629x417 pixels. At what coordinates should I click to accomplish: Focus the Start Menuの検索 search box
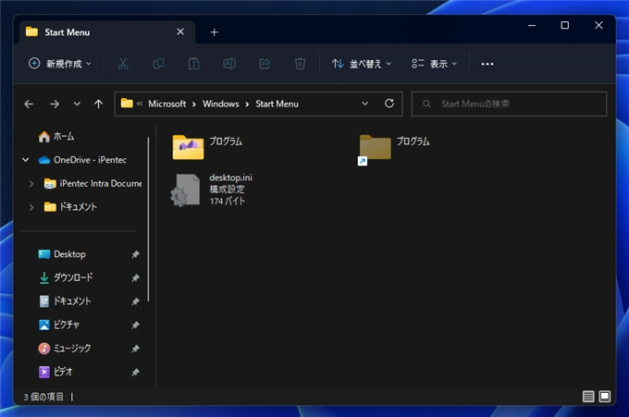509,104
